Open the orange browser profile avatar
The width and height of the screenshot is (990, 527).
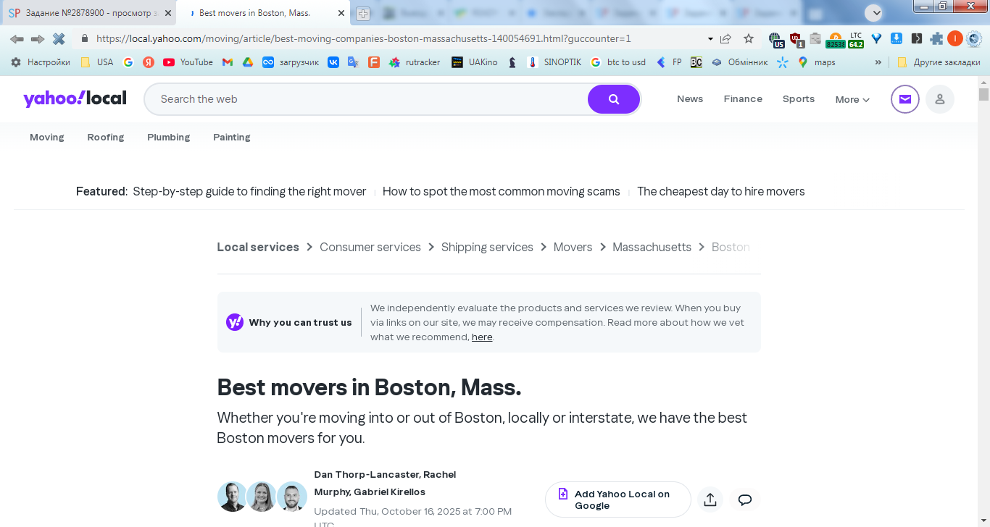coord(954,38)
